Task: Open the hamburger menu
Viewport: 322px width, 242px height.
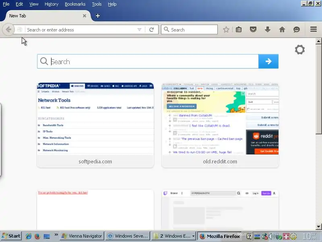Action: click(x=314, y=29)
